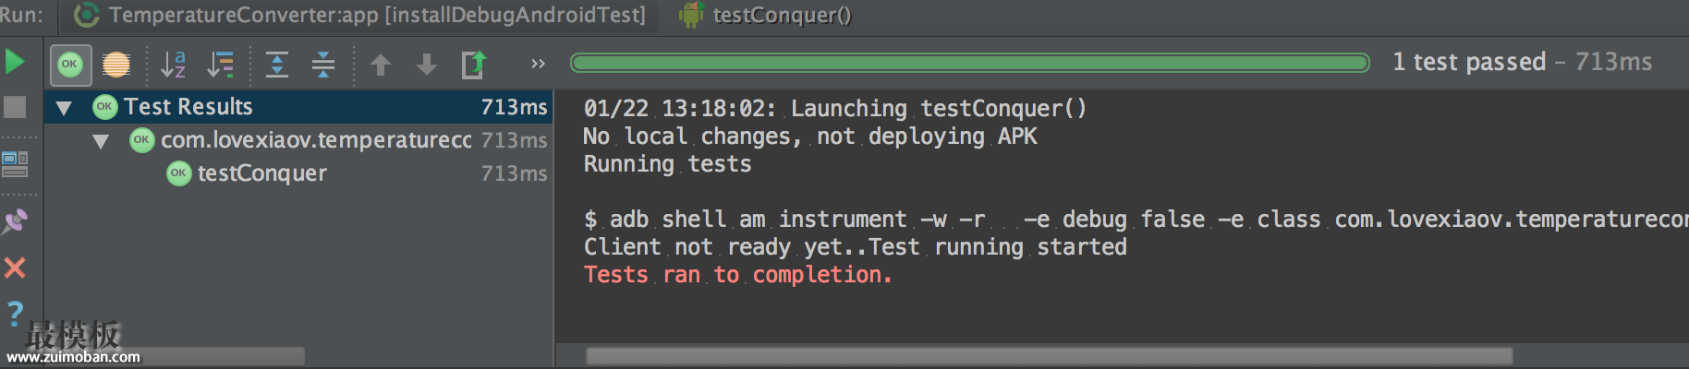Show more toolbar actions chevron
This screenshot has height=369, width=1689.
[538, 64]
